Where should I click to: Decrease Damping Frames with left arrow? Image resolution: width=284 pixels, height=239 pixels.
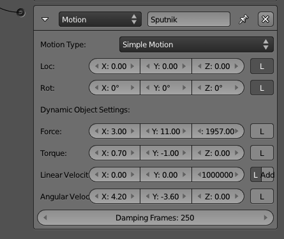pos(45,218)
